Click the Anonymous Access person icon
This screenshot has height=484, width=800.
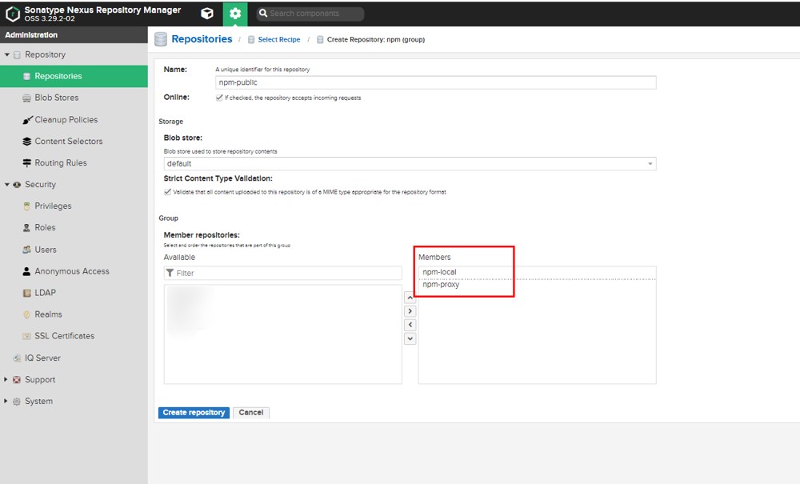(26, 271)
